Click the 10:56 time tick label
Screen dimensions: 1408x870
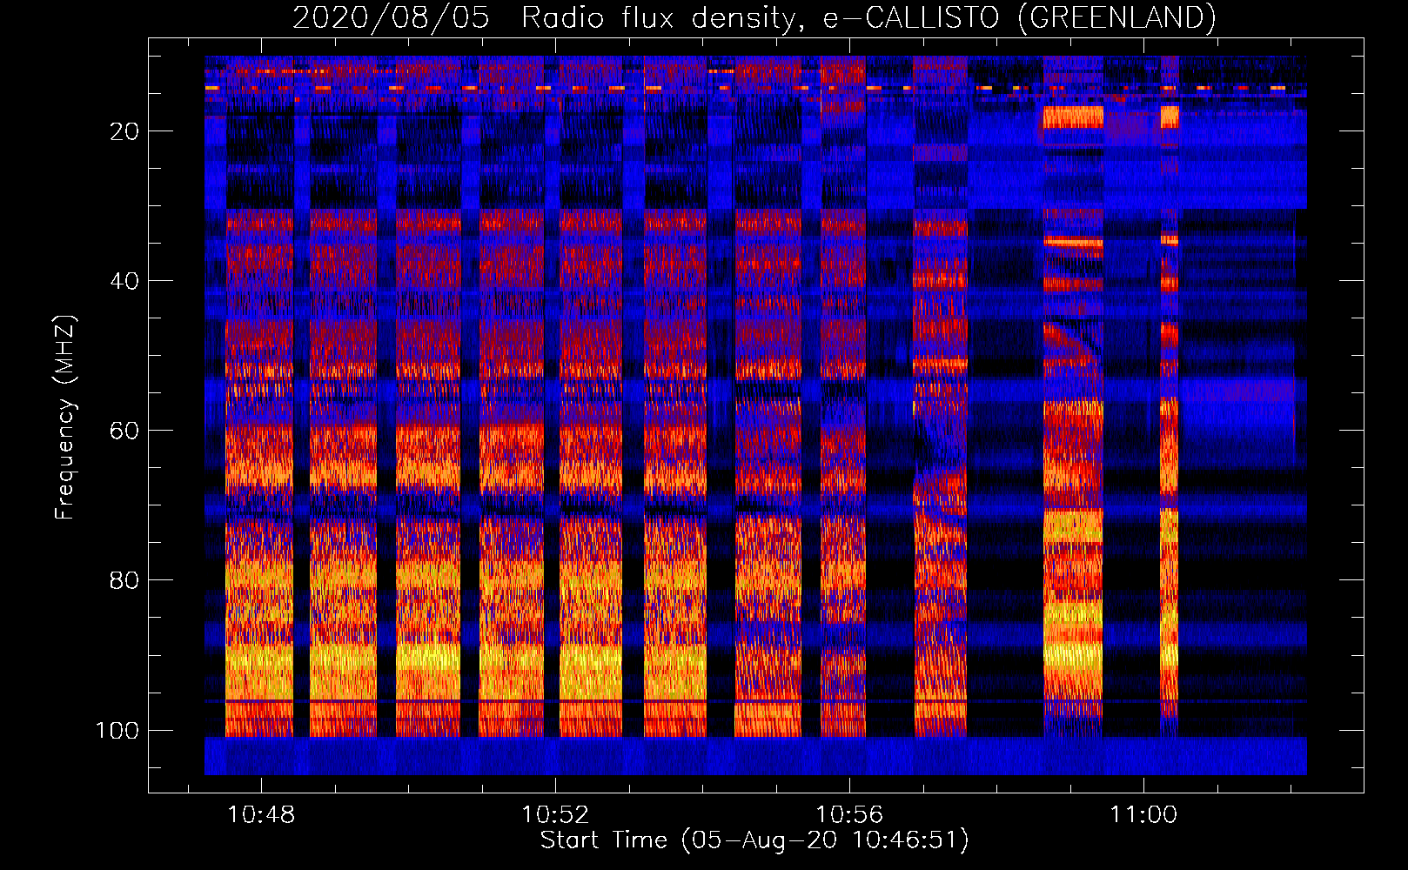coord(849,815)
